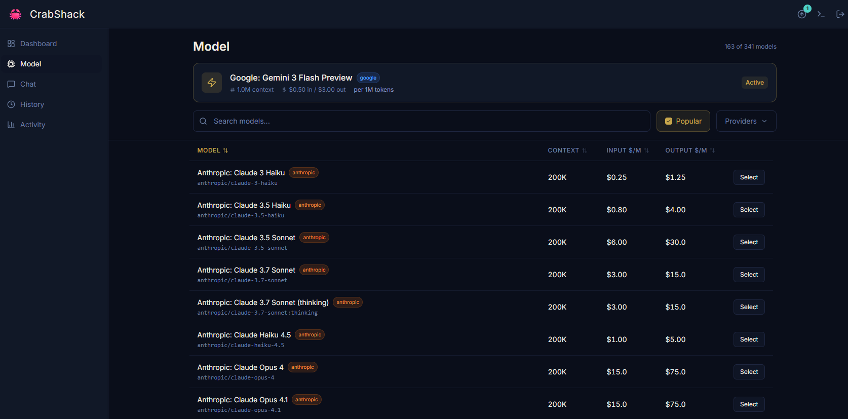This screenshot has height=419, width=848.
Task: Expand the Providers dropdown
Action: coord(746,121)
